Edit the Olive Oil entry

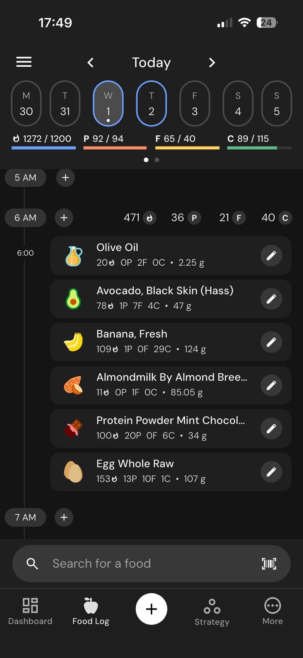coord(271,255)
